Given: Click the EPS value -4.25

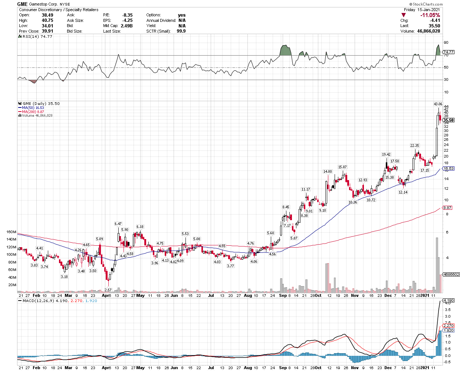Looking at the screenshot, I should click(127, 20).
